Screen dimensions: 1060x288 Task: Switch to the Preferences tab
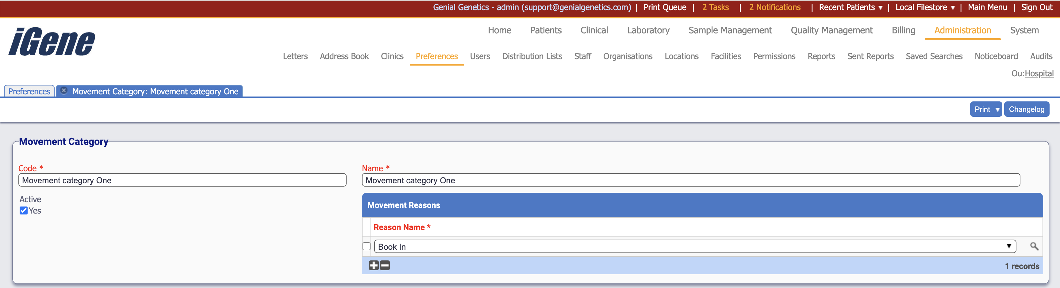coord(29,91)
